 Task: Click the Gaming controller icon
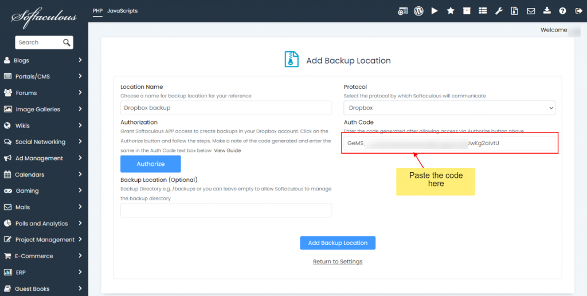pos(8,190)
